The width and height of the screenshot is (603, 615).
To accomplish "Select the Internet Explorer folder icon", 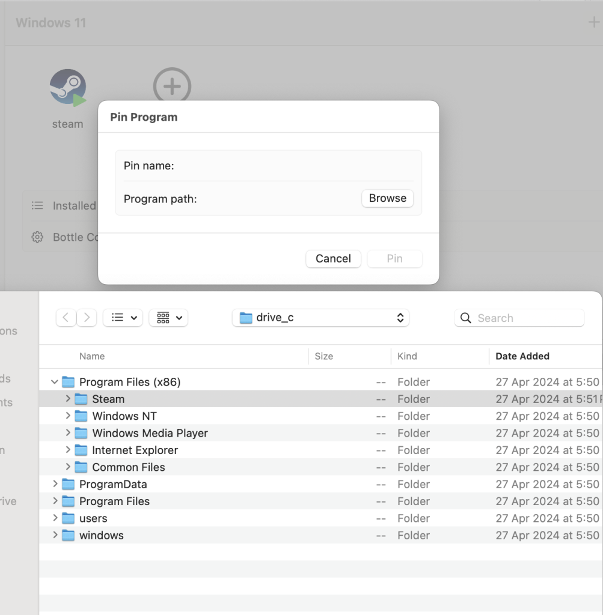I will pos(81,450).
